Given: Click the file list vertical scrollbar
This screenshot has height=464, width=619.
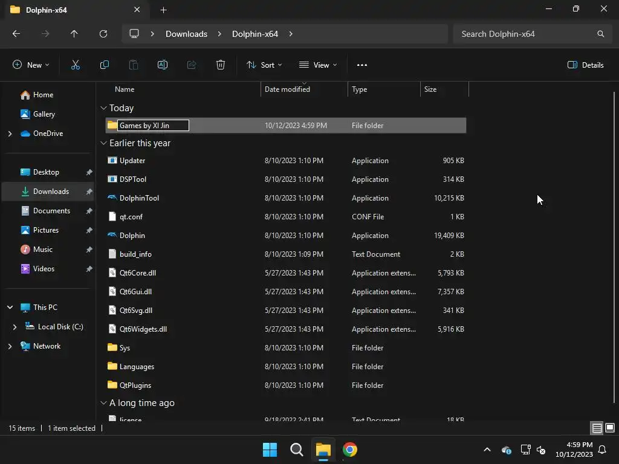Looking at the screenshot, I should click(x=614, y=247).
